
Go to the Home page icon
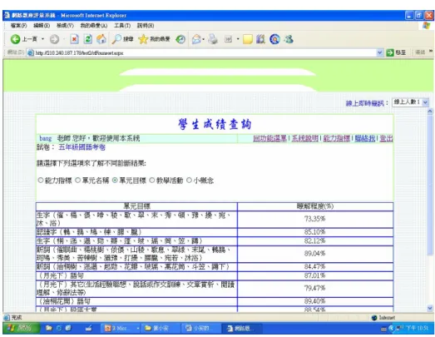101,39
